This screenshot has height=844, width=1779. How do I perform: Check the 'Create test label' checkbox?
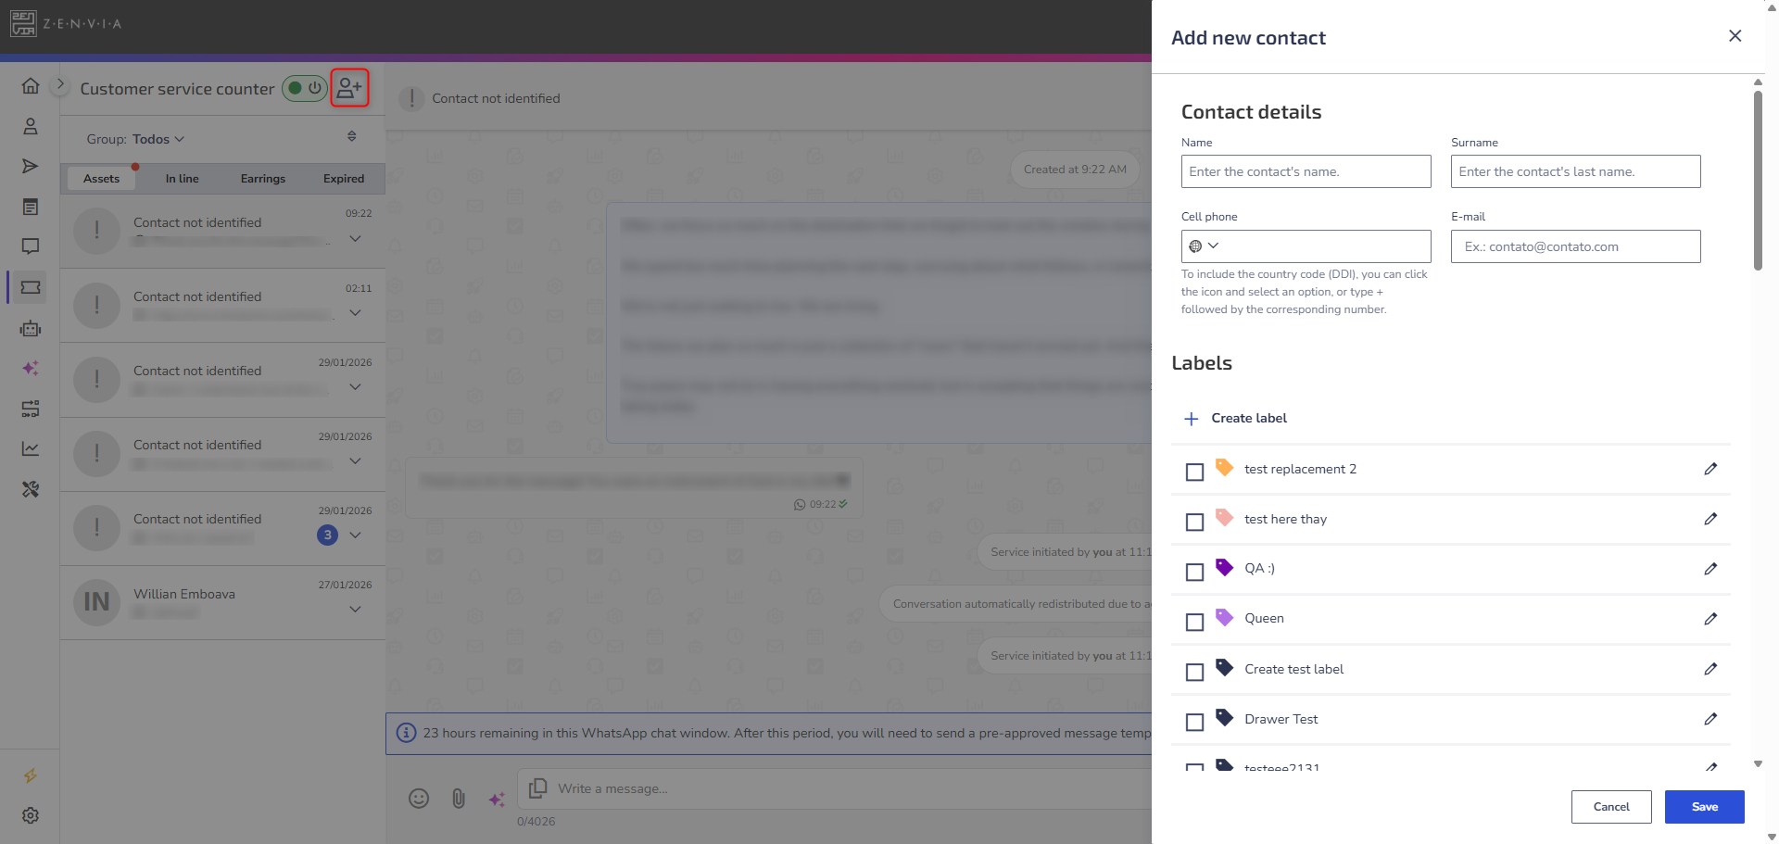[1195, 672]
